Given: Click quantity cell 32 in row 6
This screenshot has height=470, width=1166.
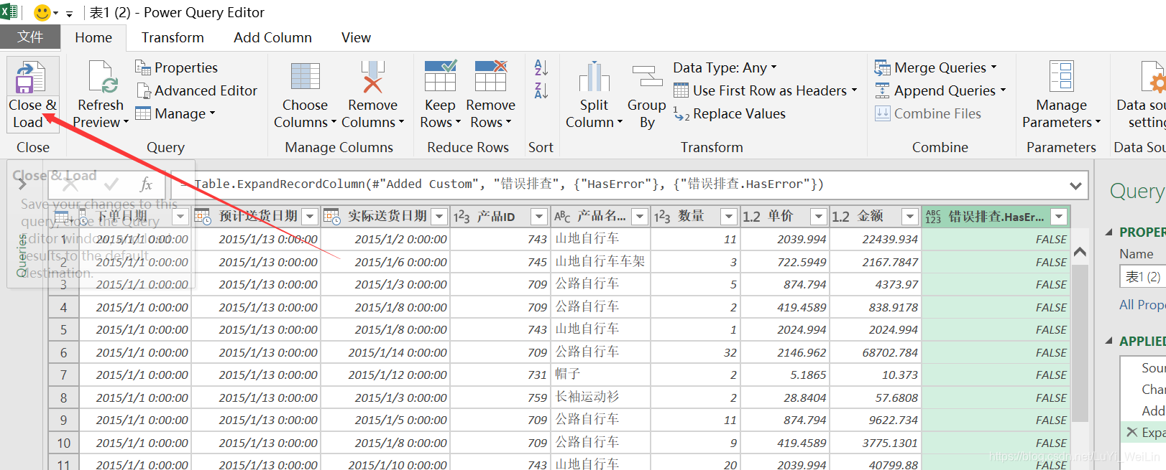Looking at the screenshot, I should 696,352.
